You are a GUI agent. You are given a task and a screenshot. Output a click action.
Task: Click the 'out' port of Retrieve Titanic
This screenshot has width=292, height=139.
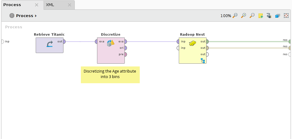pos(64,41)
